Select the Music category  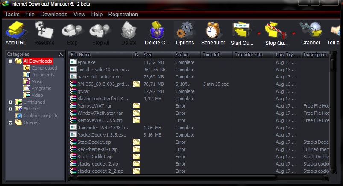[37, 81]
